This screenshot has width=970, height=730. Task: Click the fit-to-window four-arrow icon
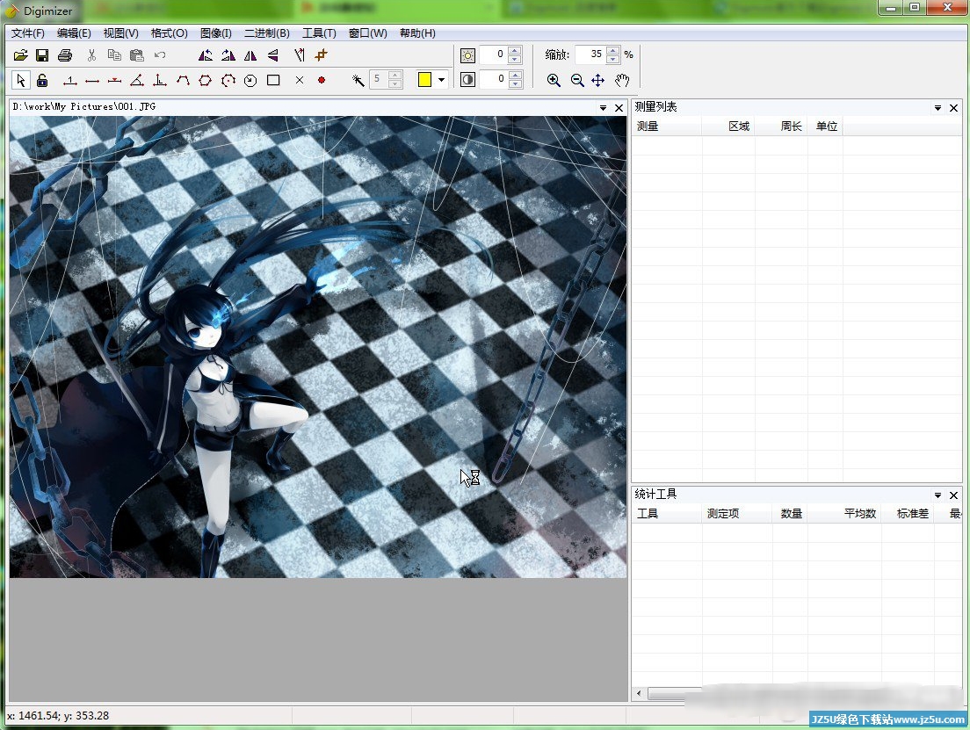598,81
